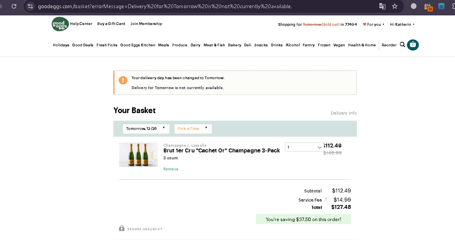Image resolution: width=455 pixels, height=240 pixels.
Task: Open the Help Center link
Action: click(x=81, y=24)
